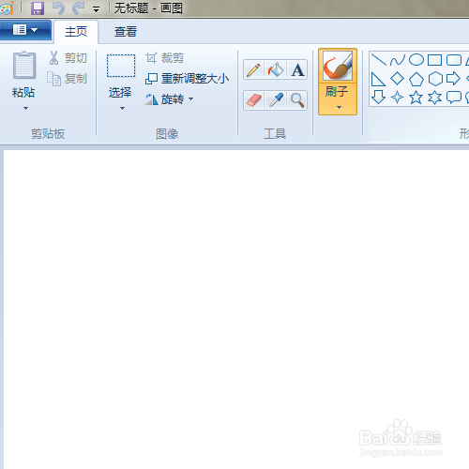Click the Redo arrow in title bar
This screenshot has width=469, height=469.
tap(78, 8)
